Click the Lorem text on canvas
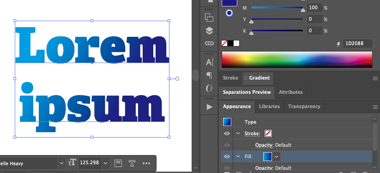The width and height of the screenshot is (380, 173). [x=92, y=45]
